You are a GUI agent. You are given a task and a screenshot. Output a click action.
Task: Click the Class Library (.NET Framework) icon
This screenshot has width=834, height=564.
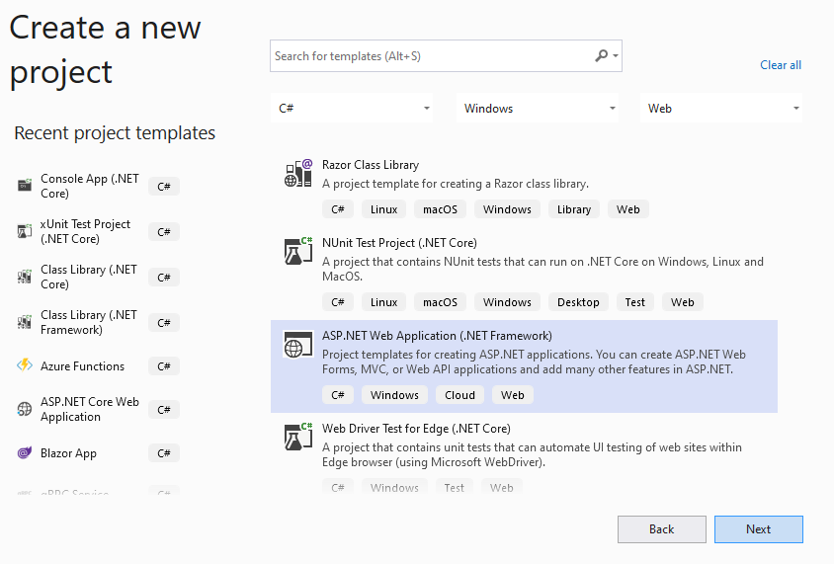pyautogui.click(x=25, y=322)
